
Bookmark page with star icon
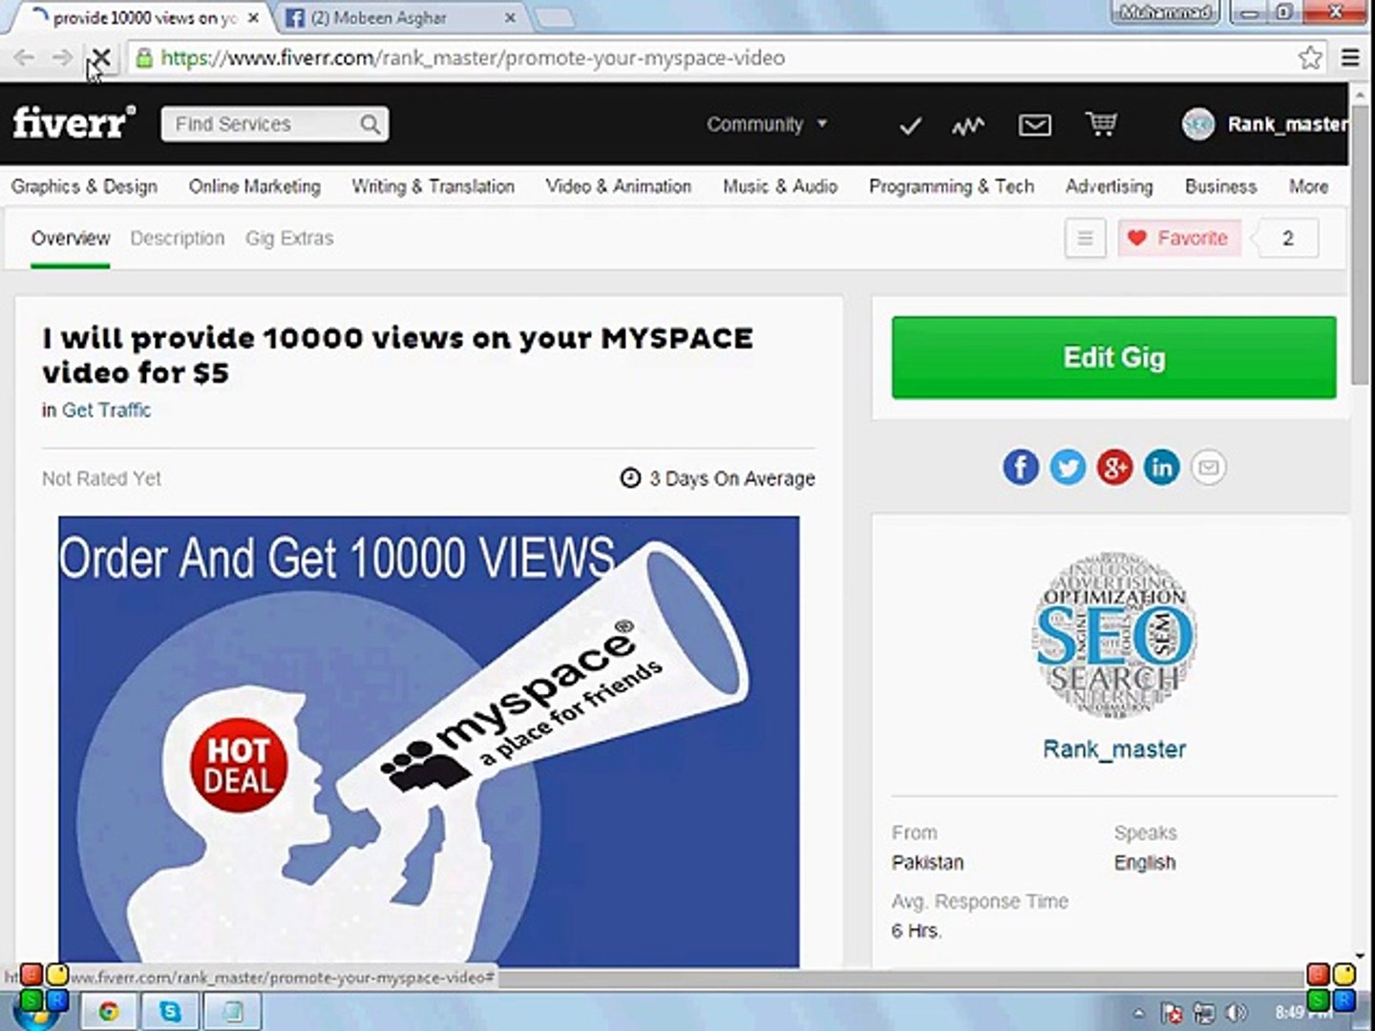1310,58
